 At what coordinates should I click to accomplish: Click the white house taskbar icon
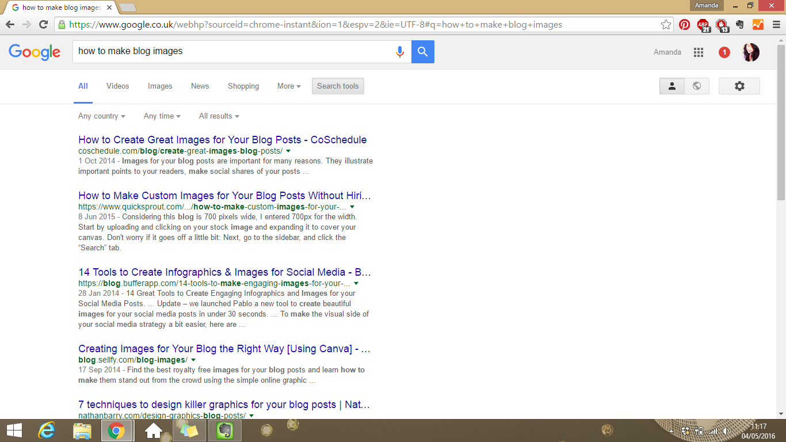[x=153, y=430]
